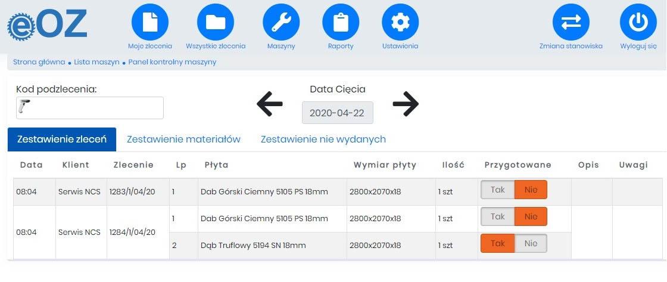This screenshot has width=667, height=282.
Task: Go to previous cutting date arrow
Action: point(270,104)
